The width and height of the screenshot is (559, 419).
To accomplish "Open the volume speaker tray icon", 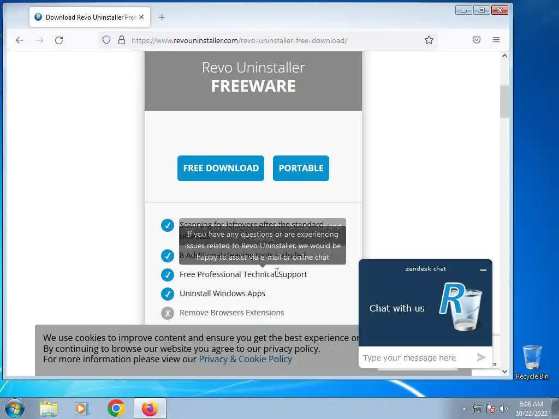I will click(504, 409).
